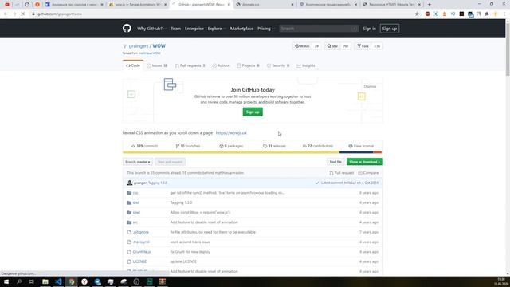View the repository branches count link
The width and height of the screenshot is (510, 287).
tap(188, 146)
